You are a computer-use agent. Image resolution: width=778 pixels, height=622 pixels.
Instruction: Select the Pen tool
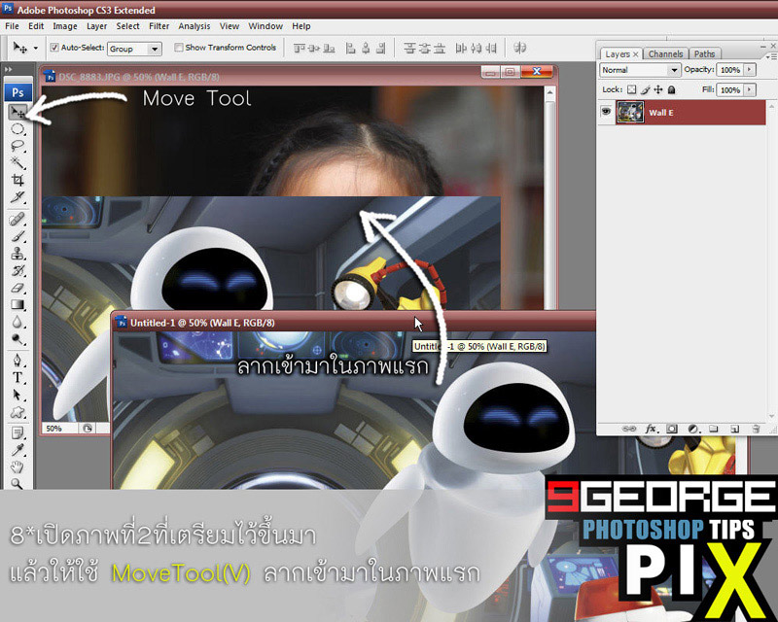click(x=18, y=361)
